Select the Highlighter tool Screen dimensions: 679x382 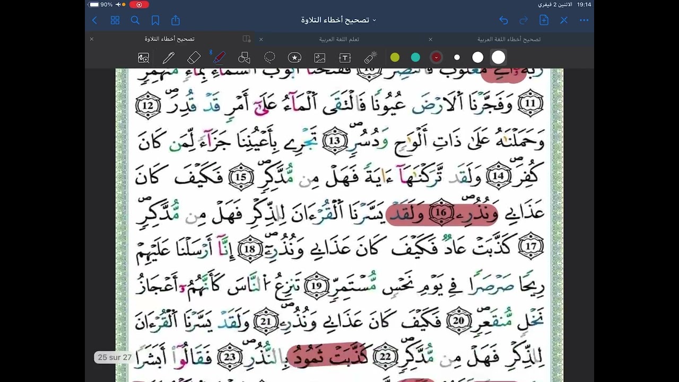[219, 57]
